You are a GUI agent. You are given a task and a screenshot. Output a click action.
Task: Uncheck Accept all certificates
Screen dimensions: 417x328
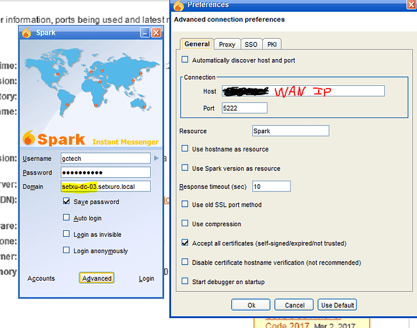(185, 243)
